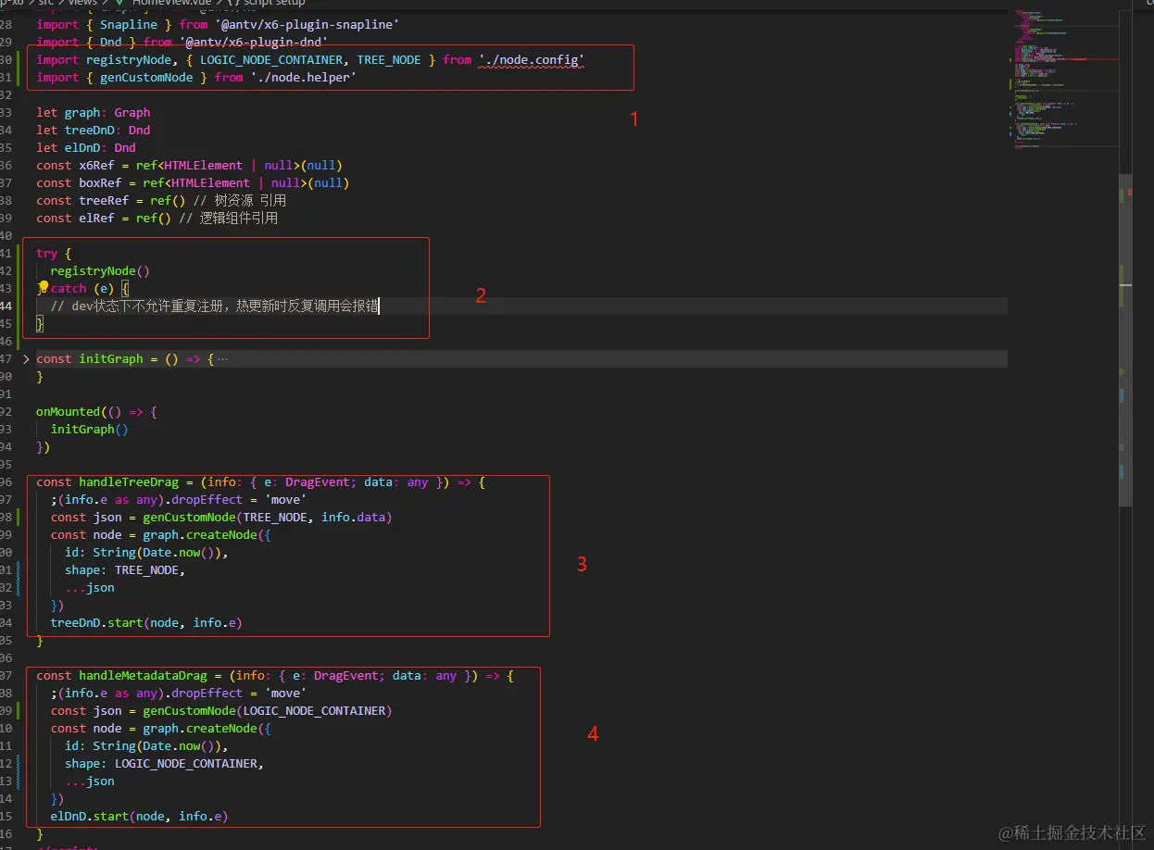Image resolution: width=1154 pixels, height=850 pixels.
Task: Click registryNode() call inside try block
Action: click(x=100, y=270)
